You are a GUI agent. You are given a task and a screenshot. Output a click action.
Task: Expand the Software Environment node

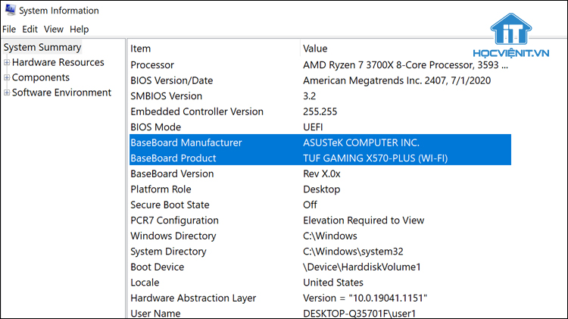point(7,92)
